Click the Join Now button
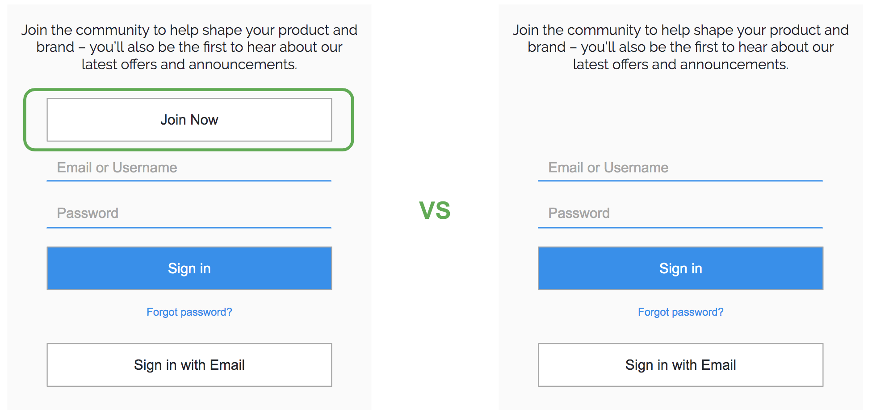 (189, 120)
